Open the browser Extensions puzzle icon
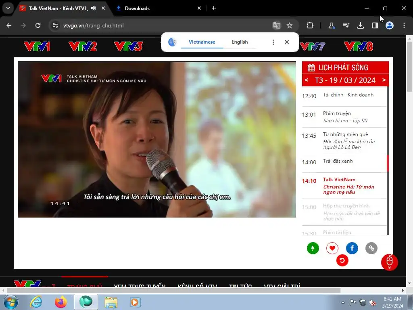Image resolution: width=413 pixels, height=310 pixels. point(310,25)
